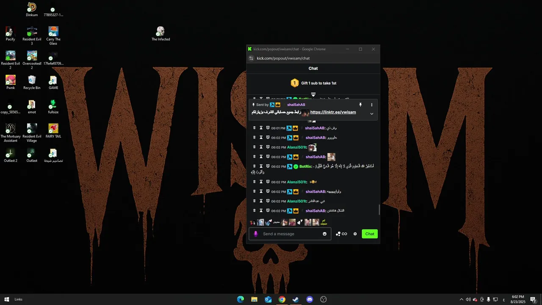Open Discord from the taskbar
542x305 pixels.
pyautogui.click(x=310, y=299)
